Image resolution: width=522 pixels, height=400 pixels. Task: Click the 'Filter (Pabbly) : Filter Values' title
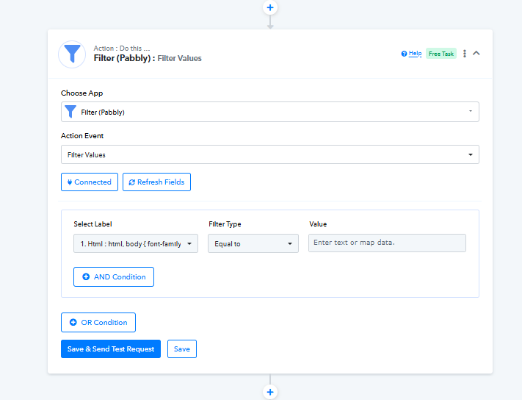click(148, 58)
